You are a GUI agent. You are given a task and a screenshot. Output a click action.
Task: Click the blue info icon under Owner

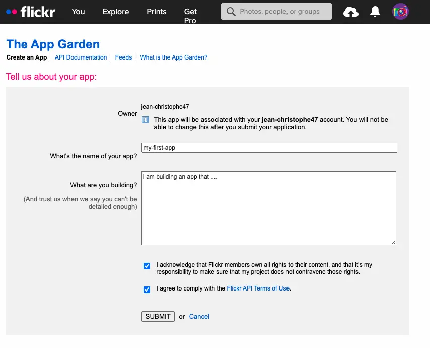[146, 120]
